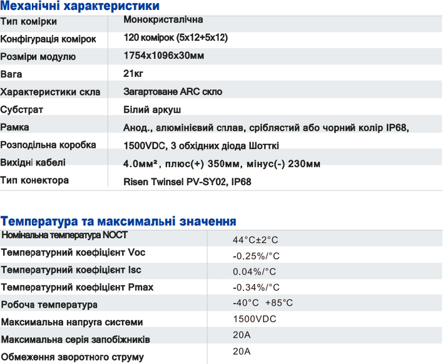The image size is (443, 364).
Task: Select the label 'Максимальна напруга системи'
Action: pyautogui.click(x=72, y=322)
